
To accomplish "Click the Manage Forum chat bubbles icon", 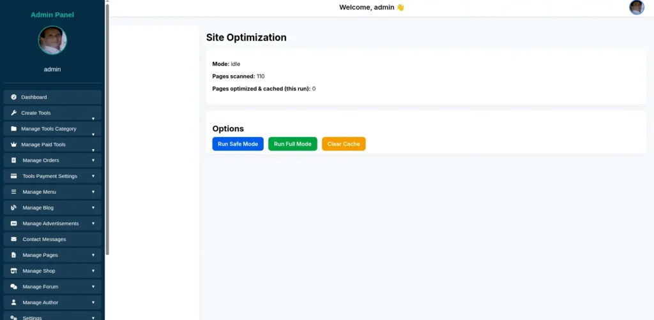I will point(14,287).
